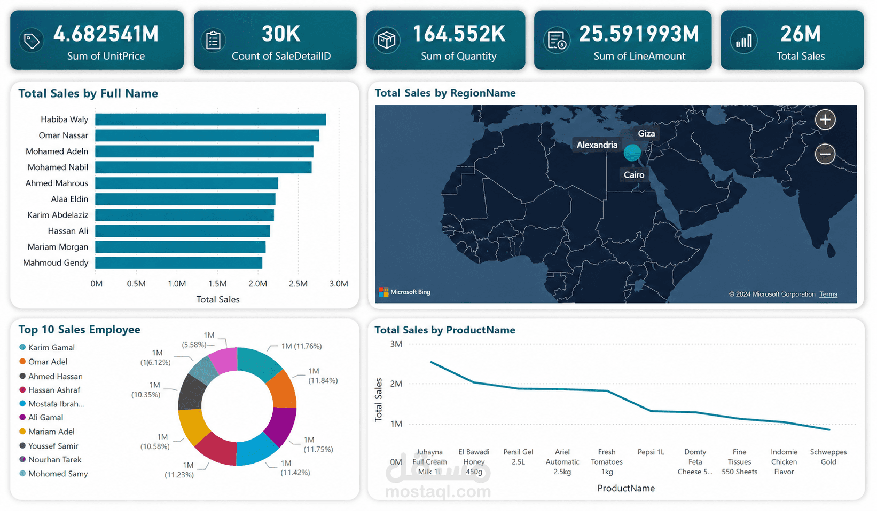Click the Mariam Adel legend color marker
The image size is (877, 511).
tap(22, 432)
